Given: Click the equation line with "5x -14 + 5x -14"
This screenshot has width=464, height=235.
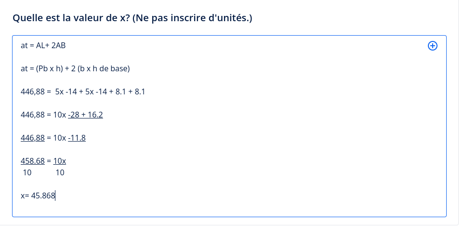Looking at the screenshot, I should tap(83, 91).
